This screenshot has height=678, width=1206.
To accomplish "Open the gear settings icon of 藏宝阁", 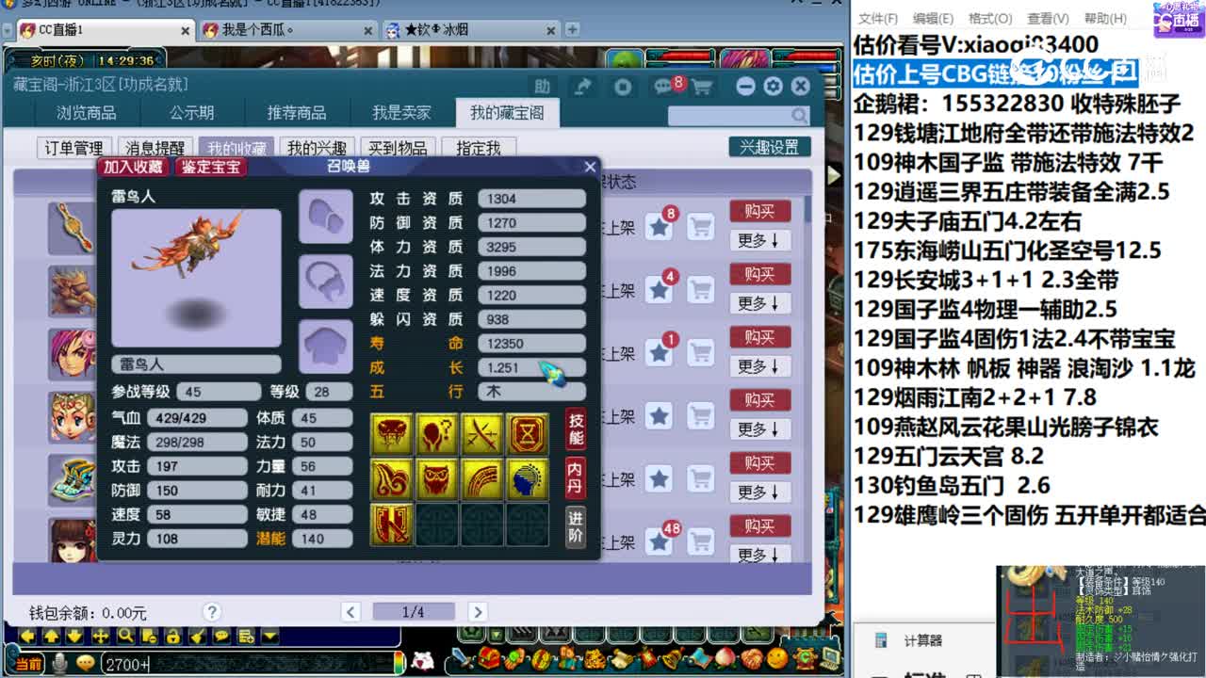I will tap(773, 87).
